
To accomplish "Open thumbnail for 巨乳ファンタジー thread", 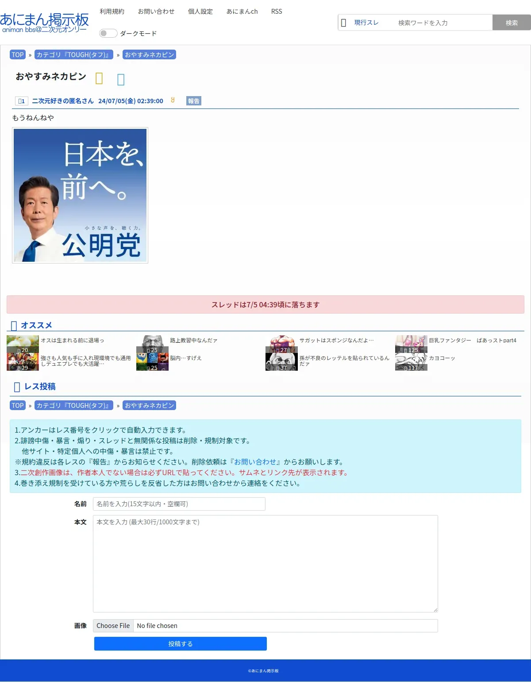I will click(411, 344).
